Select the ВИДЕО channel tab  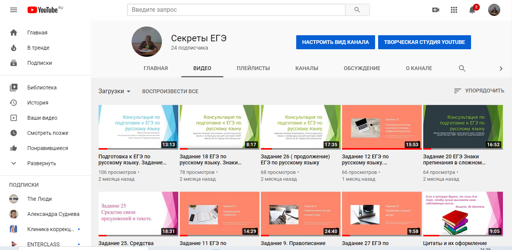click(202, 69)
